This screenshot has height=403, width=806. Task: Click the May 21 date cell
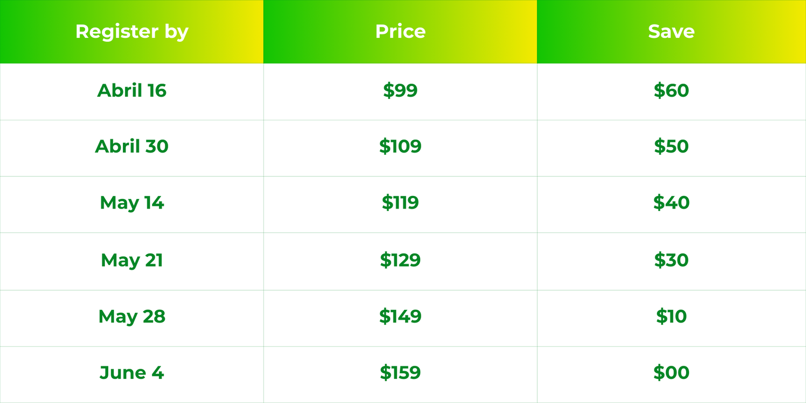131,261
